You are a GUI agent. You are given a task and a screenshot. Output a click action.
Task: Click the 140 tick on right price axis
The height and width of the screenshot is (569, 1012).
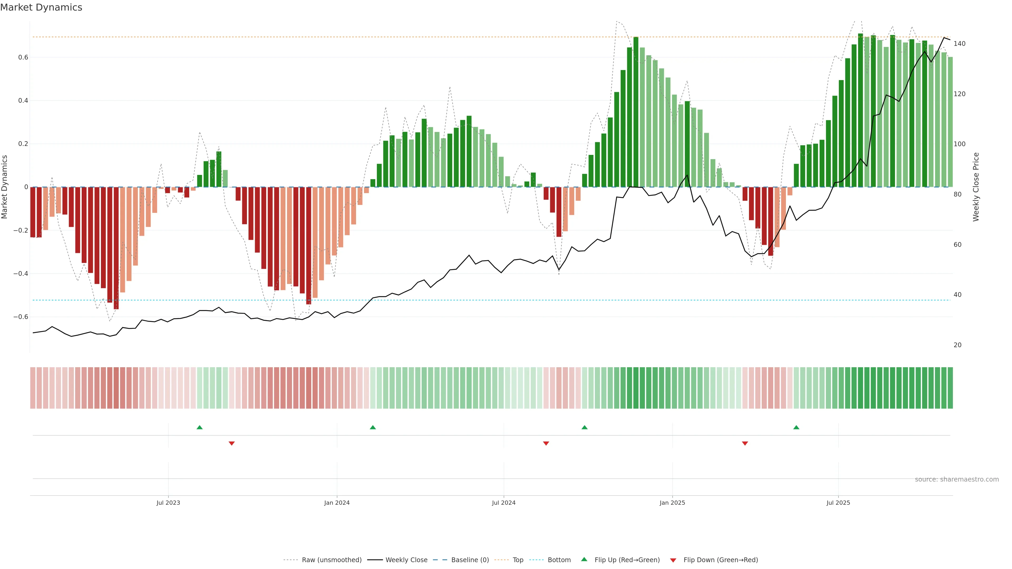[x=959, y=43]
